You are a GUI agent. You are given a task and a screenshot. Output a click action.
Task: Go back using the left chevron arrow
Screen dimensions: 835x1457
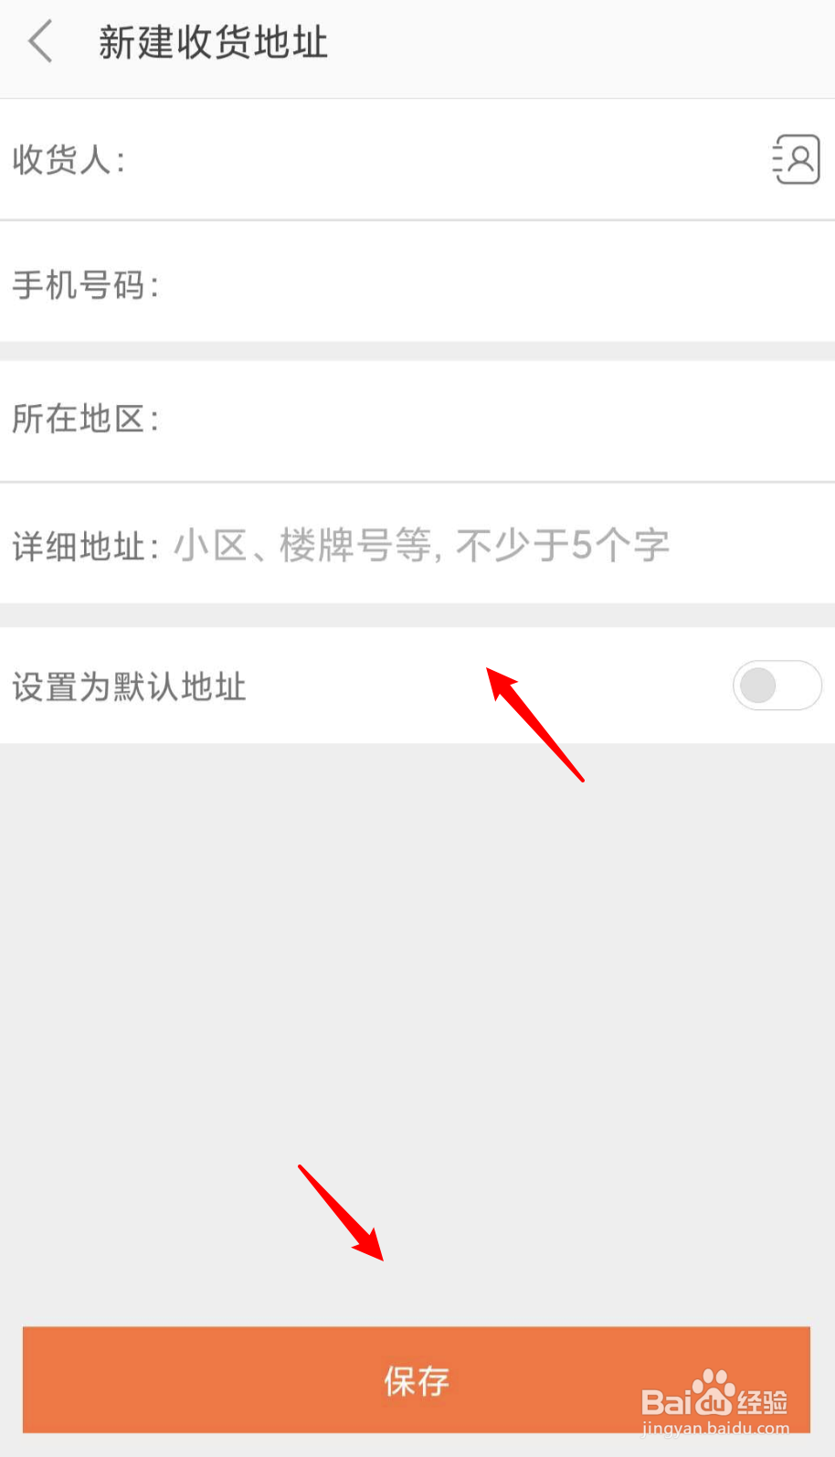(40, 42)
